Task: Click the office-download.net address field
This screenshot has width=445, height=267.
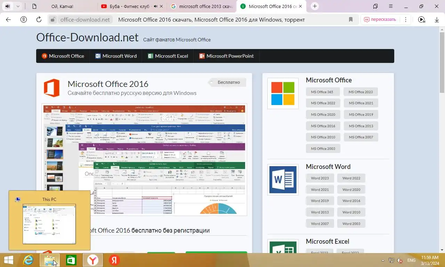Action: pos(85,20)
